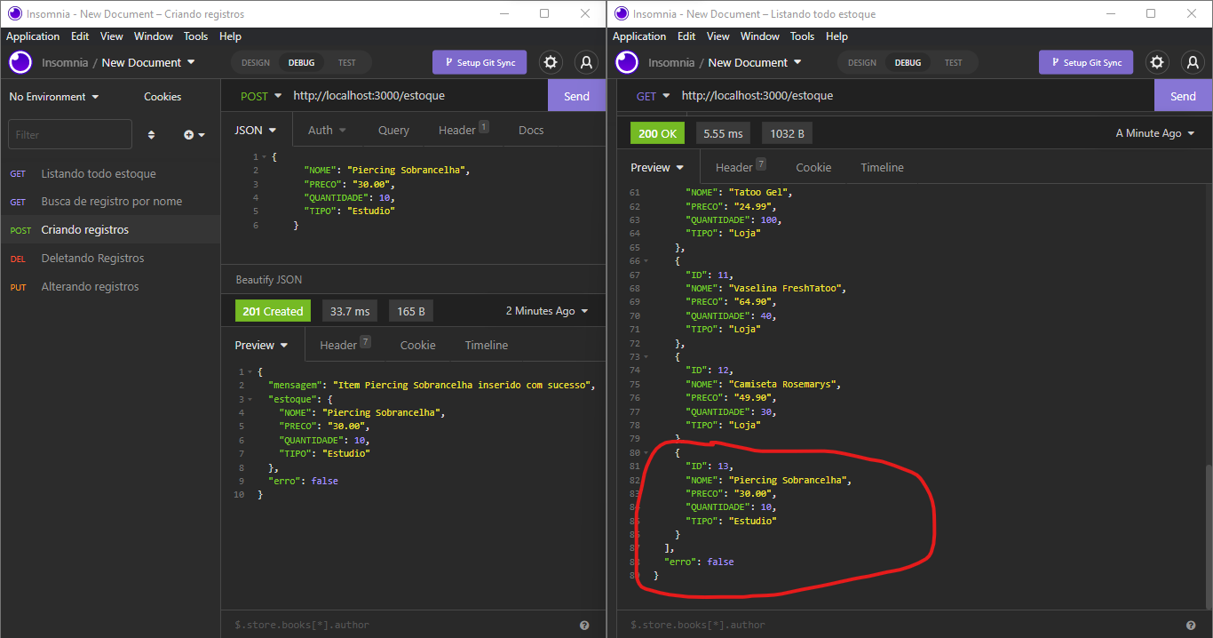
Task: Open the Cookies manager
Action: (163, 96)
